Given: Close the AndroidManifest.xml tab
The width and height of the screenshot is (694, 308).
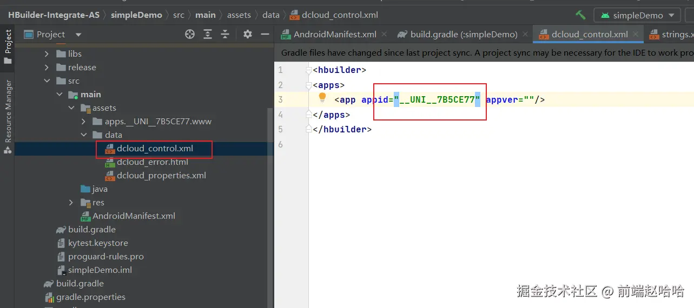Looking at the screenshot, I should pyautogui.click(x=384, y=34).
